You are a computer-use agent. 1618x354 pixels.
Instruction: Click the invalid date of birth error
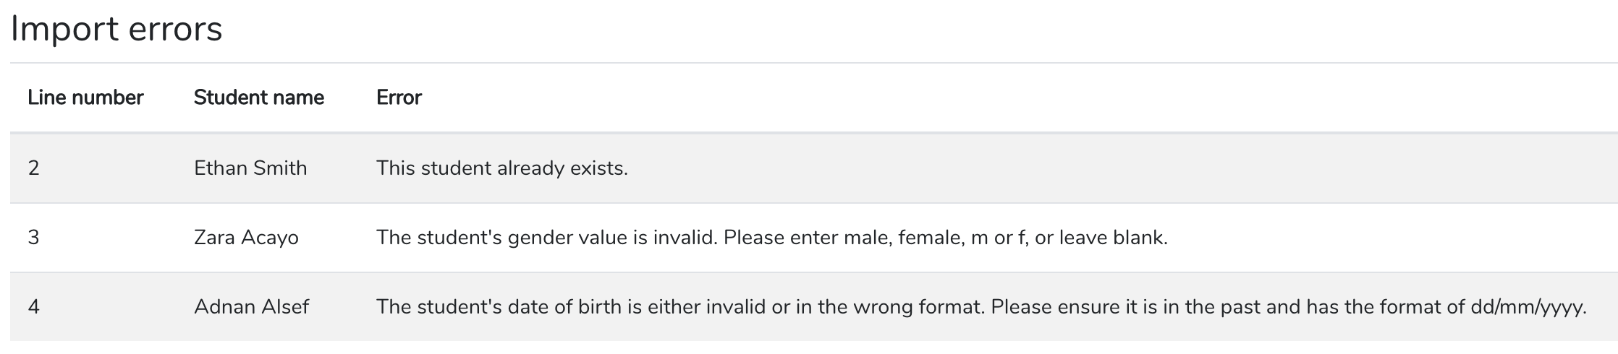coord(981,307)
